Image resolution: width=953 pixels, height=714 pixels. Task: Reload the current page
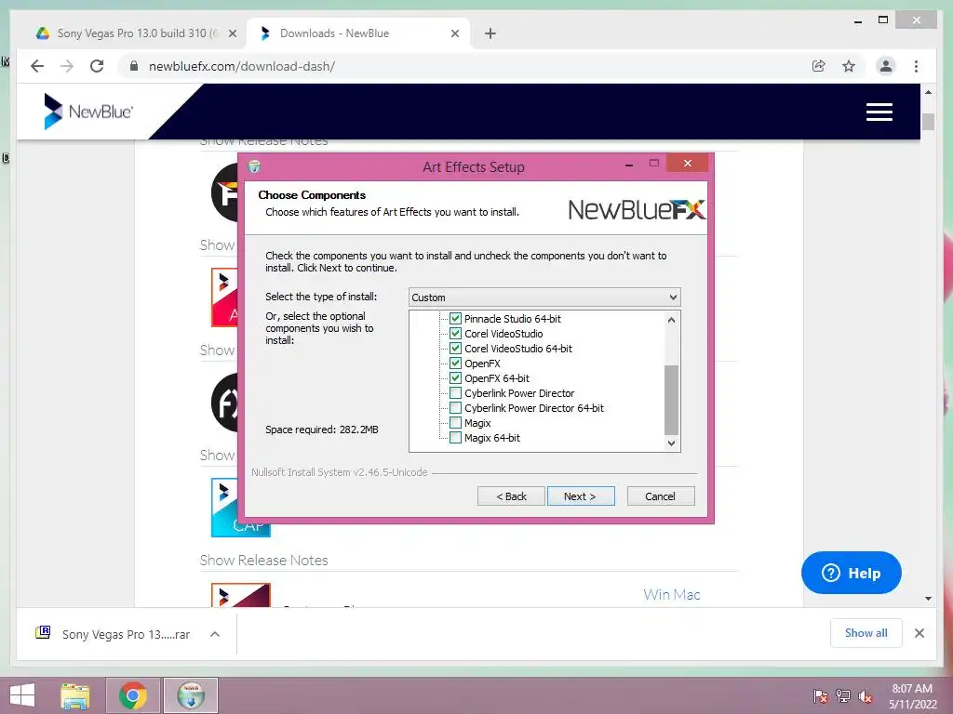(97, 66)
